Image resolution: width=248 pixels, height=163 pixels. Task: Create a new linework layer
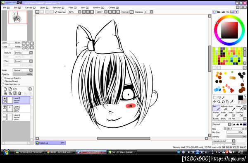pyautogui.click(x=10, y=89)
